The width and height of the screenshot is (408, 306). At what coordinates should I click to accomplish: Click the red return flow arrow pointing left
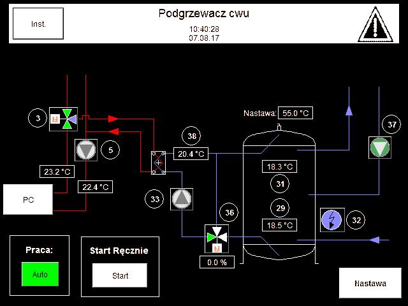tap(113, 132)
